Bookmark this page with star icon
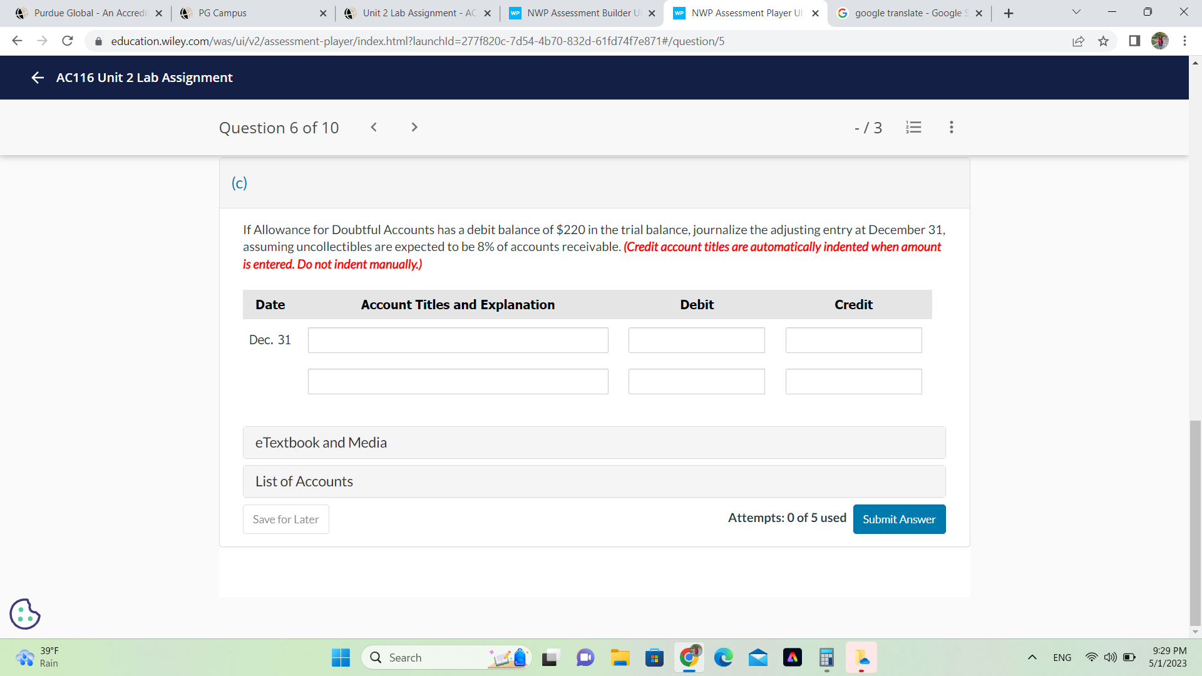Screen dimensions: 1202x676 (1103, 41)
